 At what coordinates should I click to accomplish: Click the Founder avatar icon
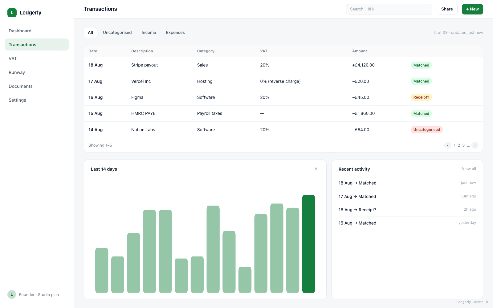coord(12,294)
